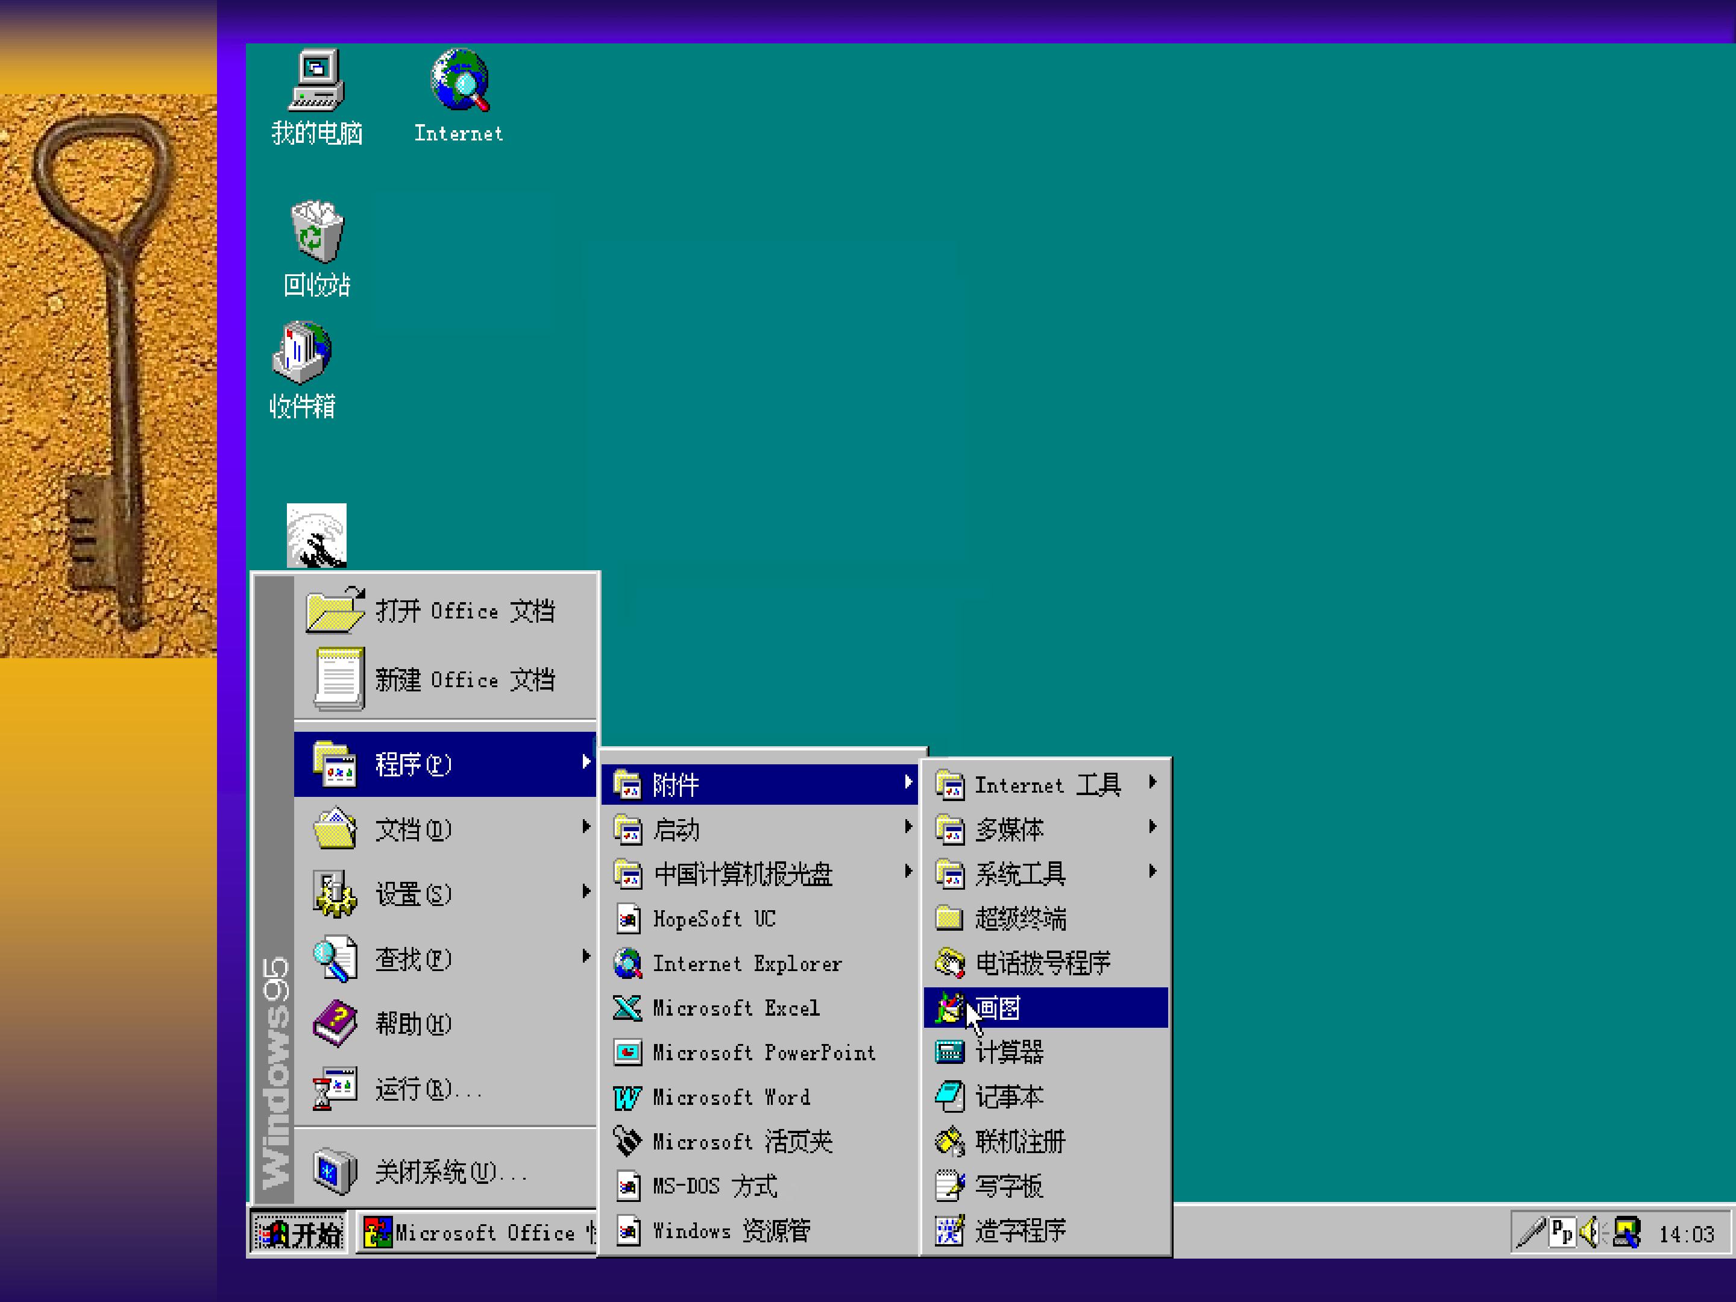Image resolution: width=1736 pixels, height=1302 pixels.
Task: Expand the 多媒体 submenu arrow
Action: click(1152, 826)
